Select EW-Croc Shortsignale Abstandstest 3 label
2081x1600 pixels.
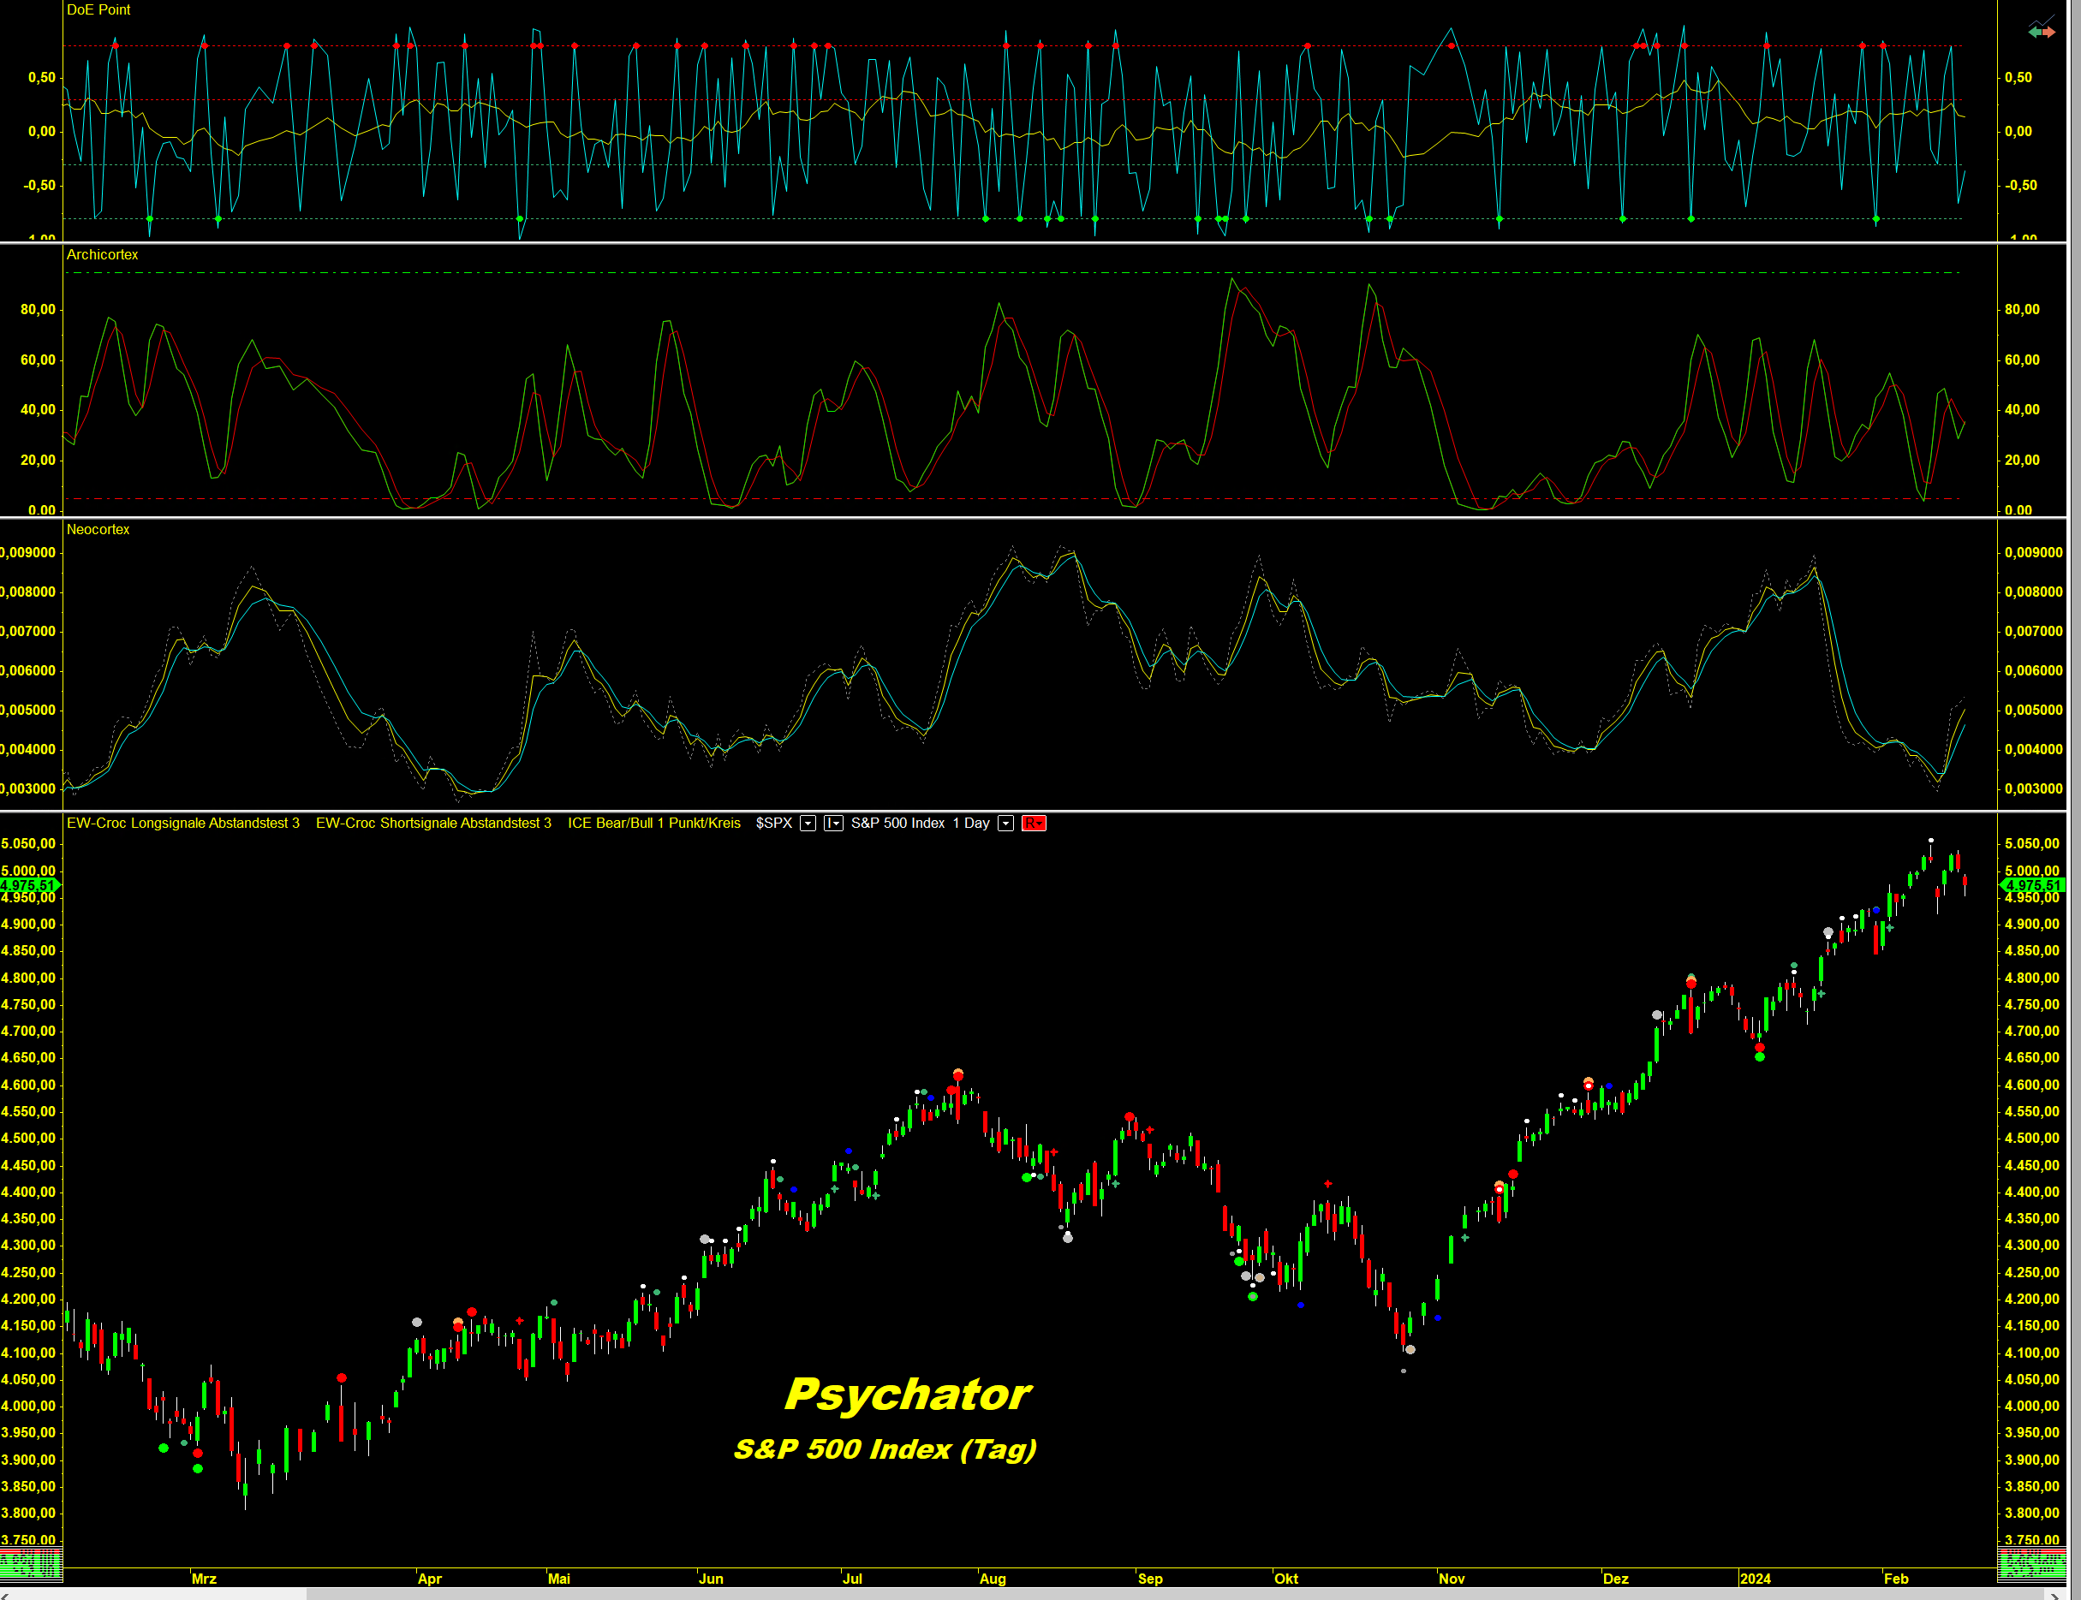click(x=433, y=823)
